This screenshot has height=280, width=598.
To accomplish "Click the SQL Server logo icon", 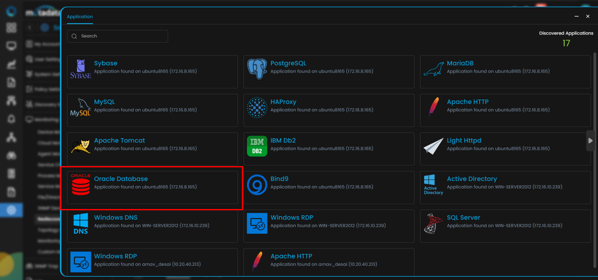I will pos(434,223).
